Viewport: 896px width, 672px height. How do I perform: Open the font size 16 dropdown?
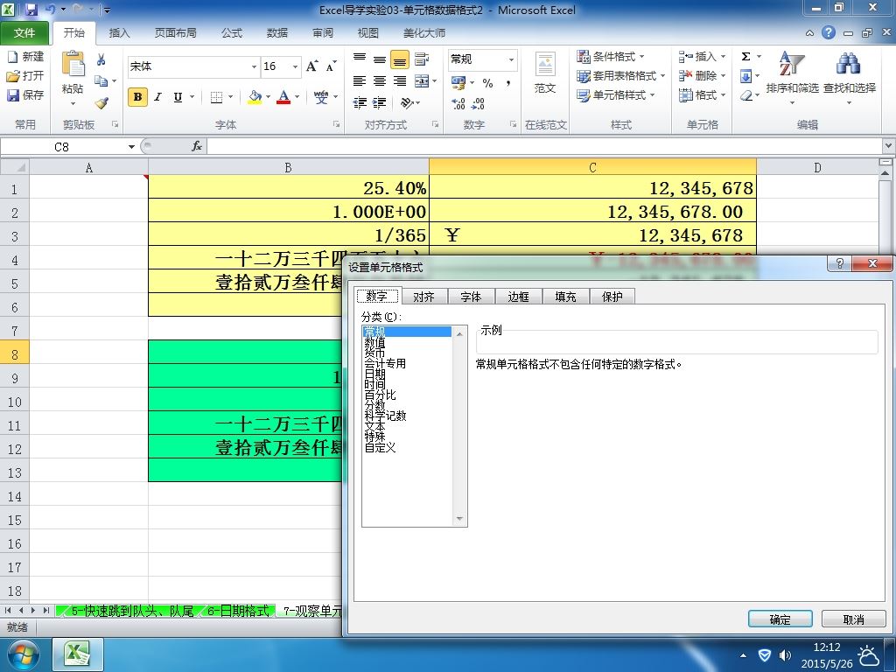pos(296,66)
